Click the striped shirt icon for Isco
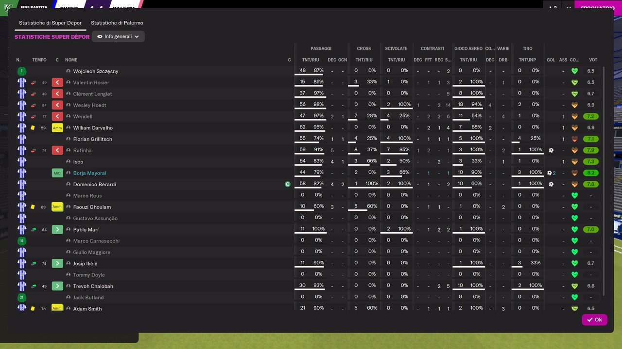This screenshot has height=349, width=622. (x=22, y=161)
